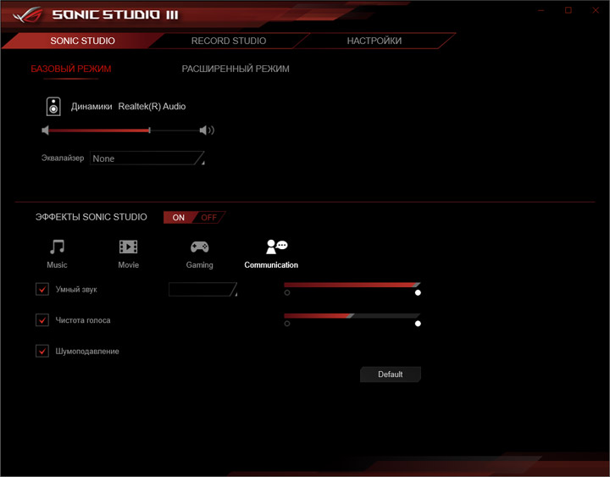This screenshot has height=477, width=610.
Task: Select БАЗОВЫЙ РЕЖИМ mode
Action: pyautogui.click(x=71, y=69)
